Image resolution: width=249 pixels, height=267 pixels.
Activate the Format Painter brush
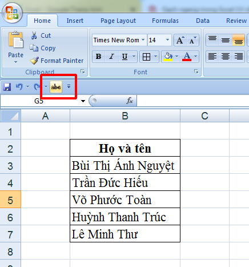[57, 61]
